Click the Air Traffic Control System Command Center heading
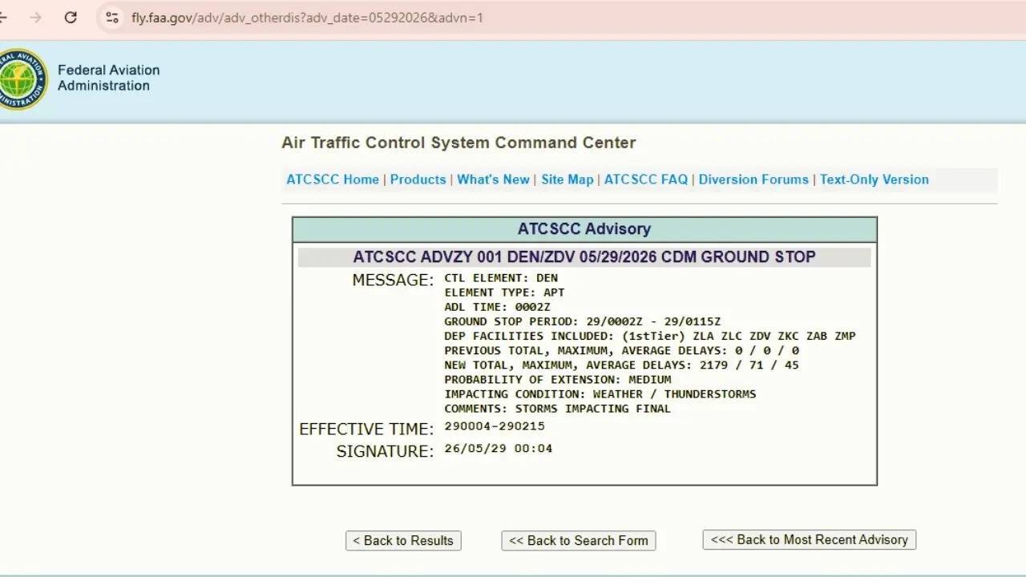This screenshot has height=577, width=1026. [458, 143]
